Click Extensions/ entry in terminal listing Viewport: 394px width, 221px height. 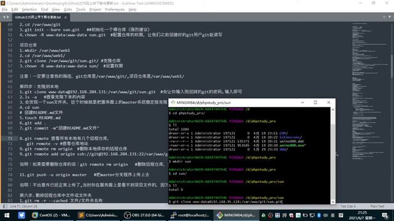[291, 138]
